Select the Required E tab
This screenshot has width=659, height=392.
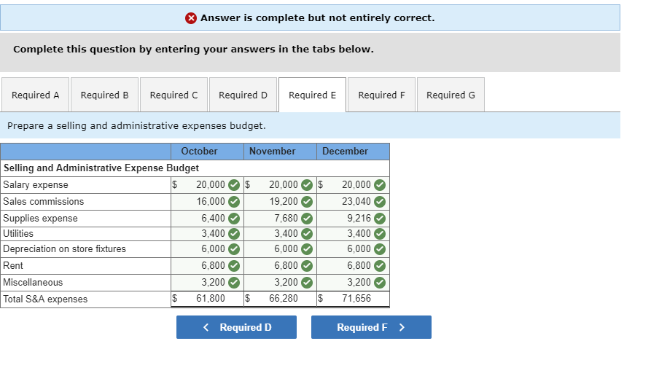click(312, 95)
